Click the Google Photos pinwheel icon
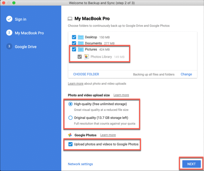This screenshot has height=171, width=204. (70, 135)
